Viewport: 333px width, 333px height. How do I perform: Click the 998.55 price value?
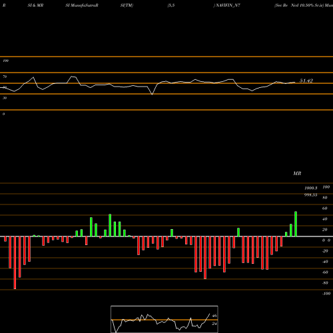(x=310, y=195)
